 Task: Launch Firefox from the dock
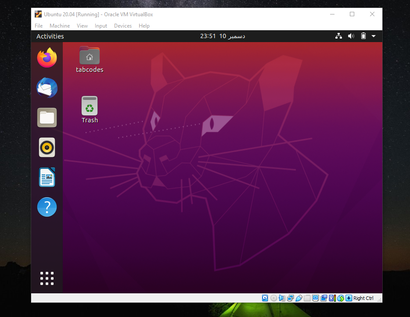(x=47, y=57)
